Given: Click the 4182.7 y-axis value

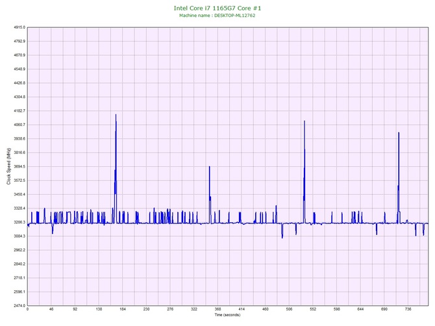Looking at the screenshot, I should (19, 111).
